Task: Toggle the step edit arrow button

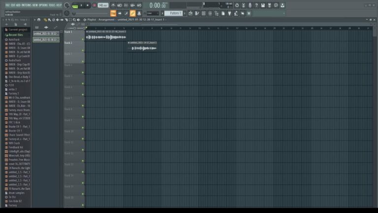Action: (x=120, y=13)
